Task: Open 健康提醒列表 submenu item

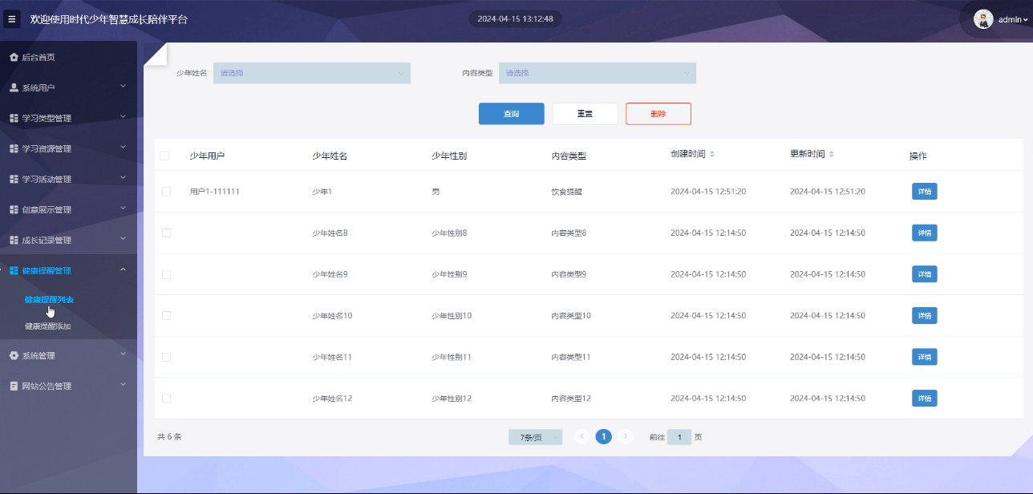Action: tap(49, 300)
